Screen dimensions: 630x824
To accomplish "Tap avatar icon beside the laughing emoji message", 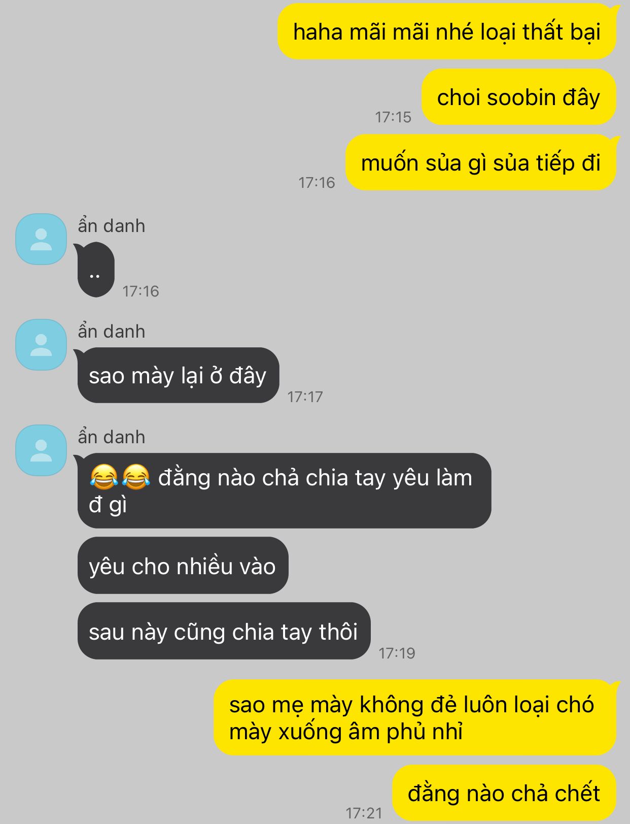I will tap(41, 450).
